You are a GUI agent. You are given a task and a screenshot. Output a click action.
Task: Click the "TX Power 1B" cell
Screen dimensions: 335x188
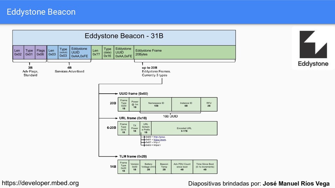pyautogui.click(x=134, y=128)
